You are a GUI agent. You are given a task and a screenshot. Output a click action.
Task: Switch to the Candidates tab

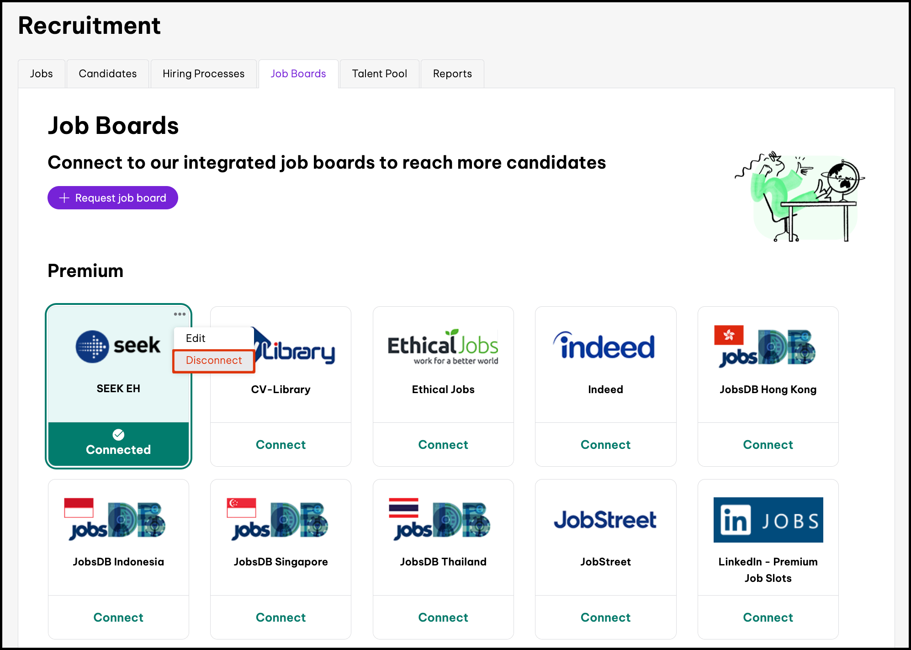point(108,74)
